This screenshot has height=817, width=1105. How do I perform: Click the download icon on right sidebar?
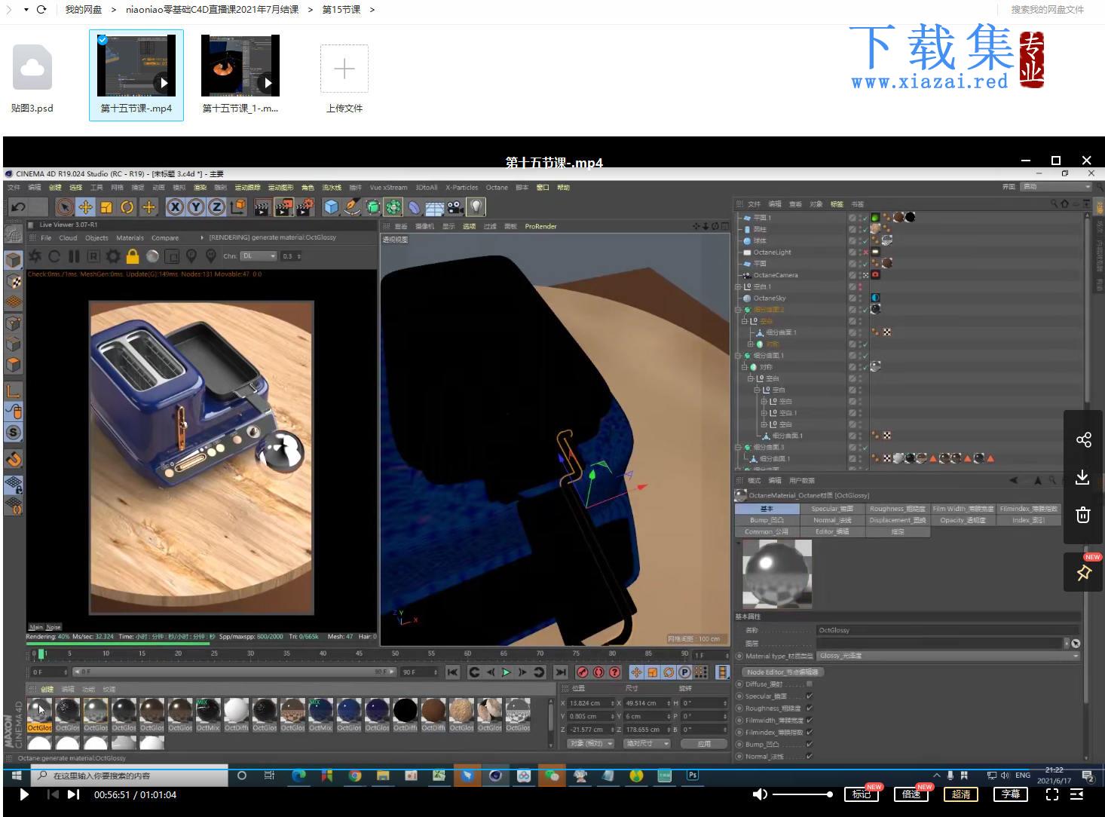click(1083, 477)
